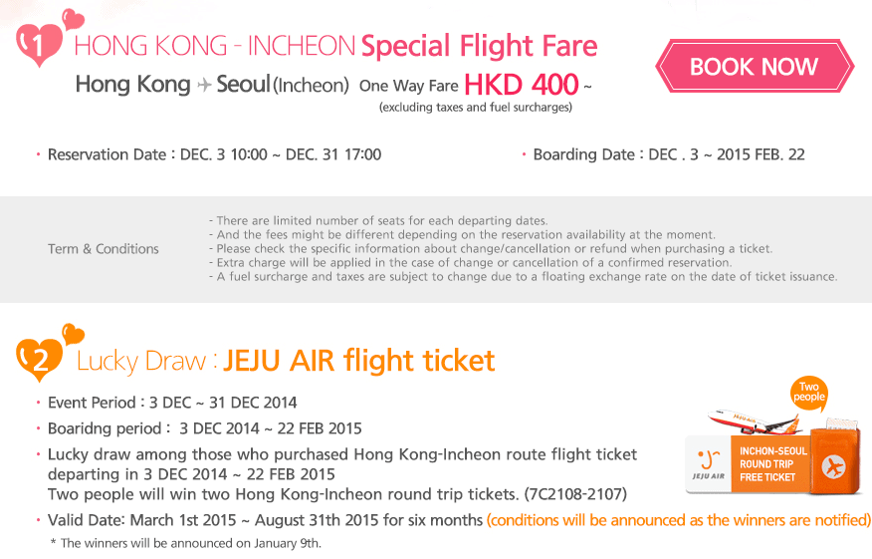Click the Jeju Air logo on the ticket
The image size is (872, 559).
click(707, 465)
